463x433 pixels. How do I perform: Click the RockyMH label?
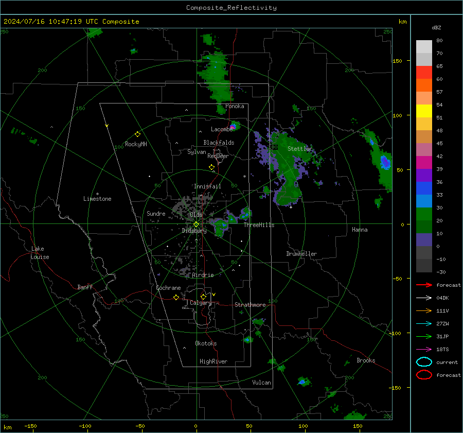pos(136,144)
